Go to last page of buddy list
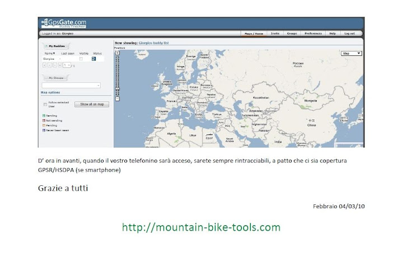Screen dimensions: 403x258 [x=60, y=65]
